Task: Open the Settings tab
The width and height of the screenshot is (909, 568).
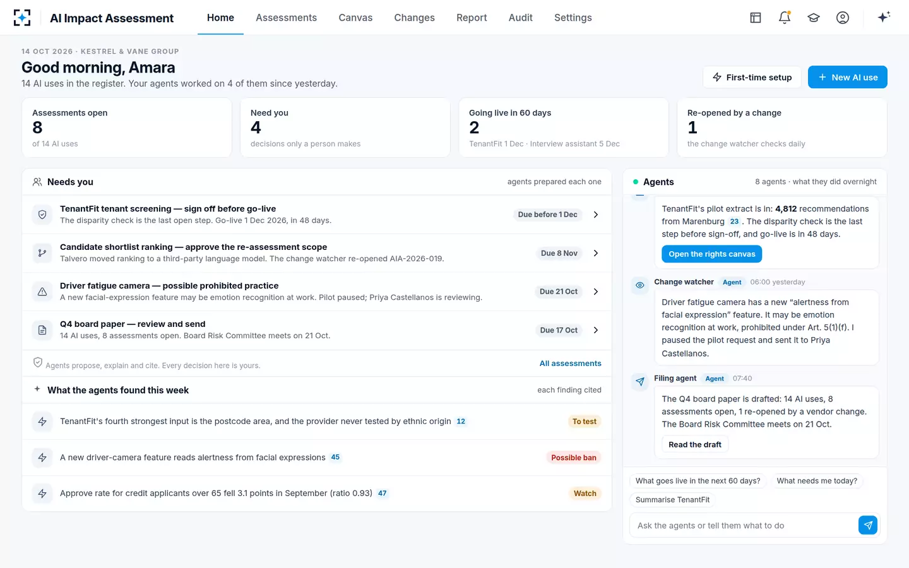Action: (573, 18)
